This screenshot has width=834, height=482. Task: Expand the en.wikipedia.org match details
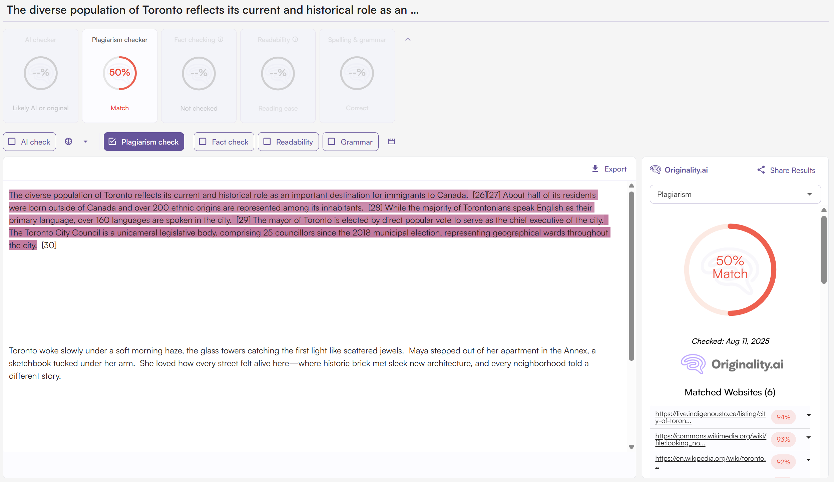(x=809, y=460)
